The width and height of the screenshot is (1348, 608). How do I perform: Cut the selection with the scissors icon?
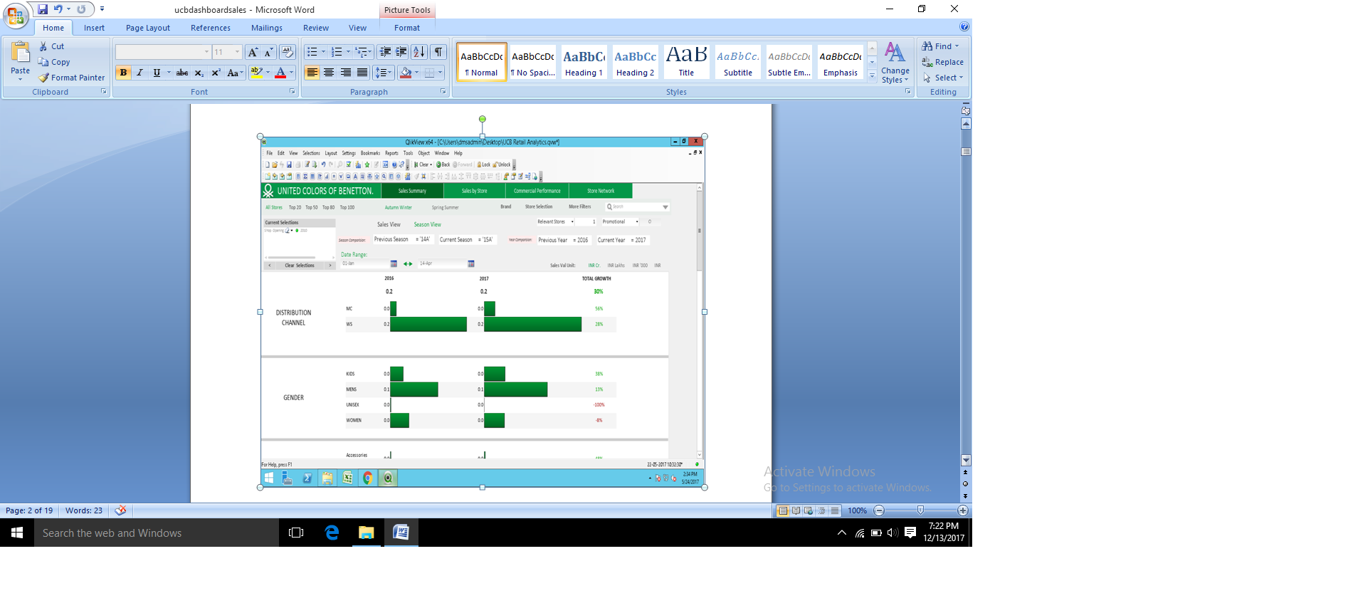(x=51, y=46)
